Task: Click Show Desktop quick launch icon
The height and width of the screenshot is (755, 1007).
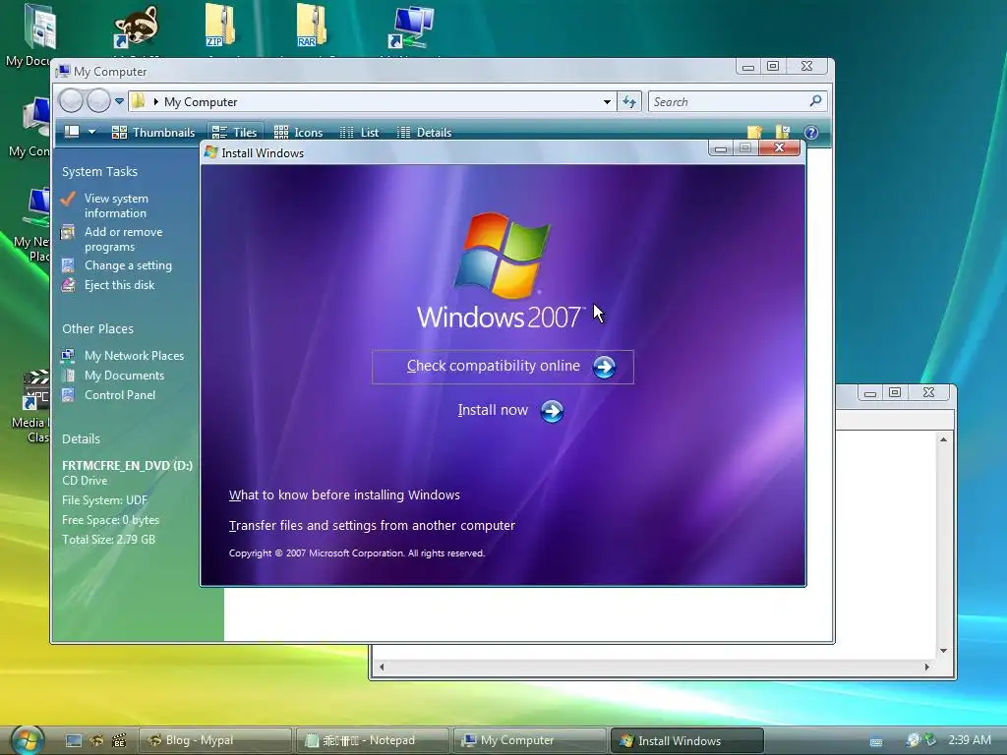Action: point(74,740)
